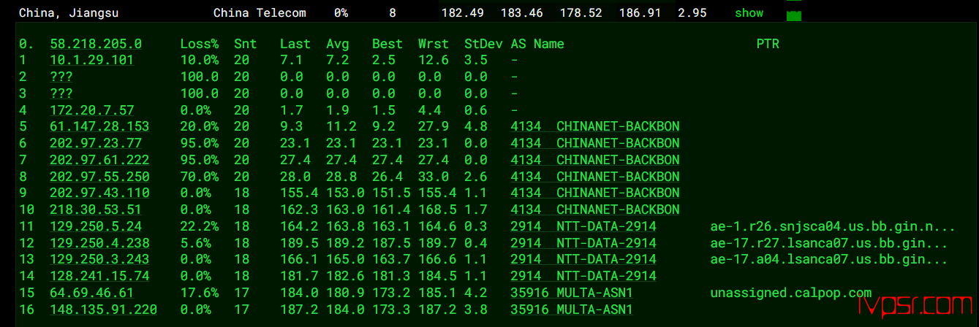Click the "Snt" column header
Image resolution: width=979 pixels, height=327 pixels.
click(245, 44)
